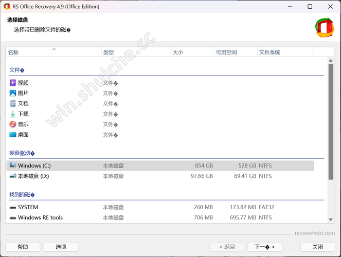This screenshot has height=257, width=341.
Task: Click the 173.82 MB free space value
Action: [243, 207]
